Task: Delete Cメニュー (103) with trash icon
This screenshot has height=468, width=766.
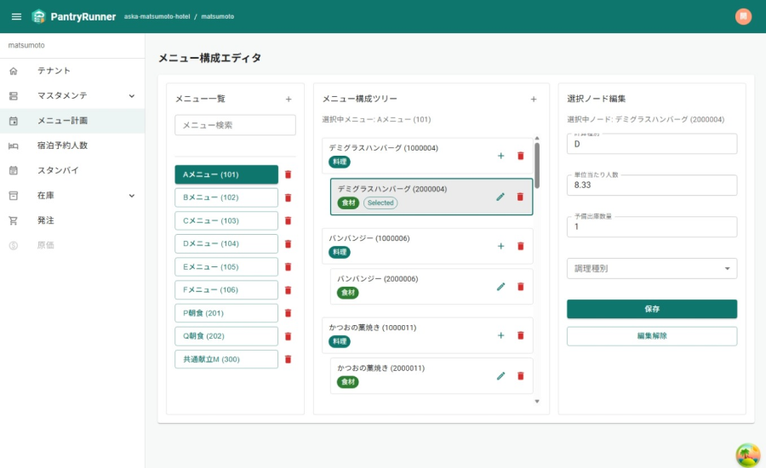Action: click(x=289, y=220)
